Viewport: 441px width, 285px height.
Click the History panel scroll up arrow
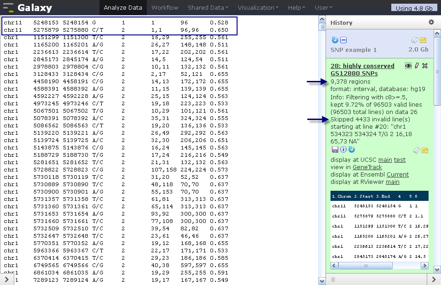[x=437, y=34]
